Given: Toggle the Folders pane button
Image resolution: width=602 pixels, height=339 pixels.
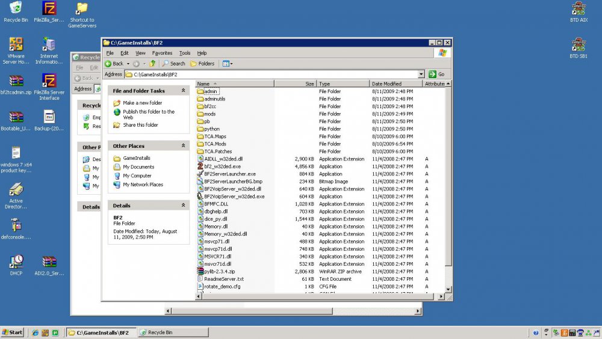Looking at the screenshot, I should pyautogui.click(x=202, y=63).
